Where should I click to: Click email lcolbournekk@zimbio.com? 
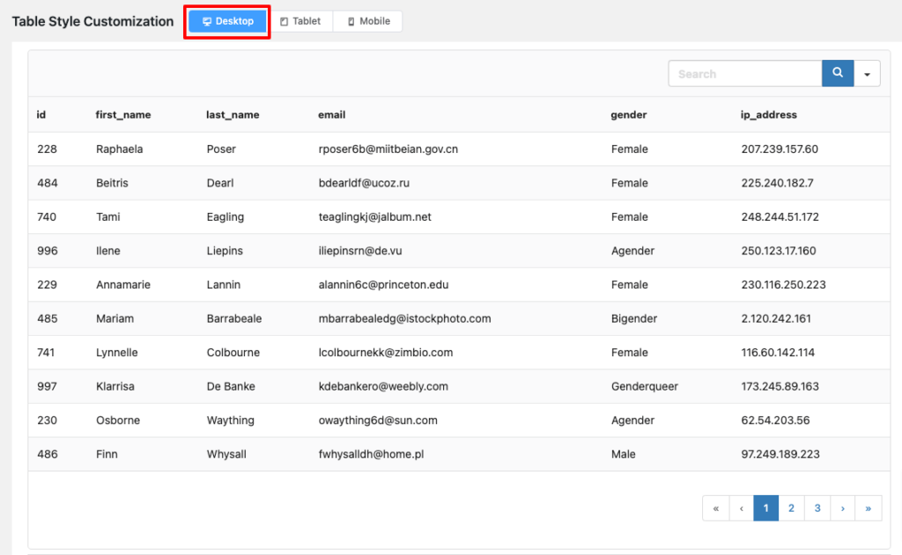point(386,352)
